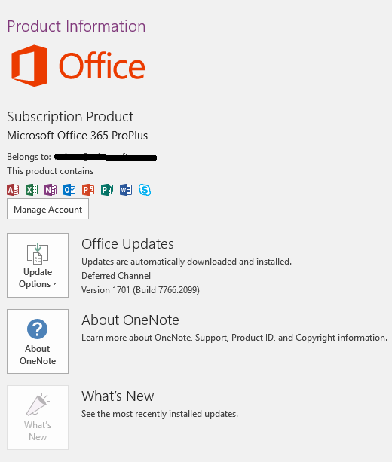Click the Version 1701 build text

(140, 290)
